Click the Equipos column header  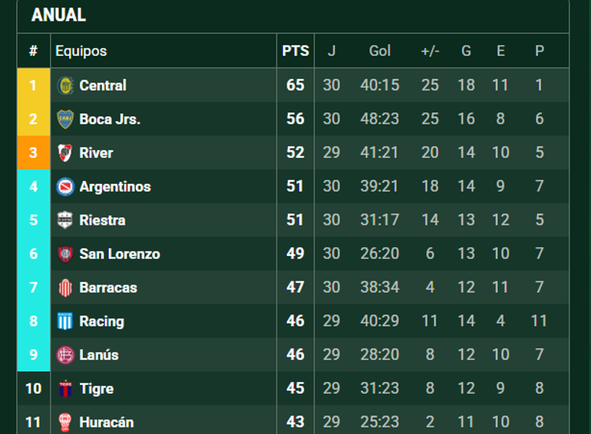tap(81, 51)
